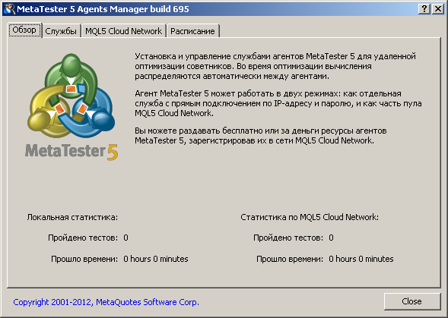Switch to the Обзор tab
Image resolution: width=448 pixels, height=318 pixels.
point(24,30)
